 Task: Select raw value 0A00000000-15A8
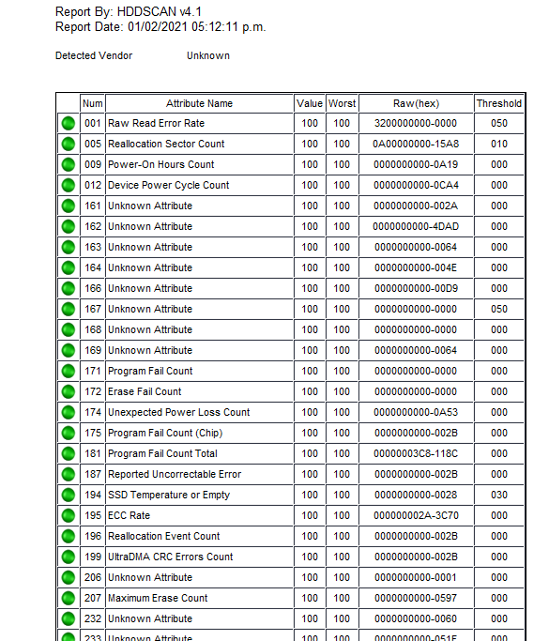pyautogui.click(x=416, y=144)
